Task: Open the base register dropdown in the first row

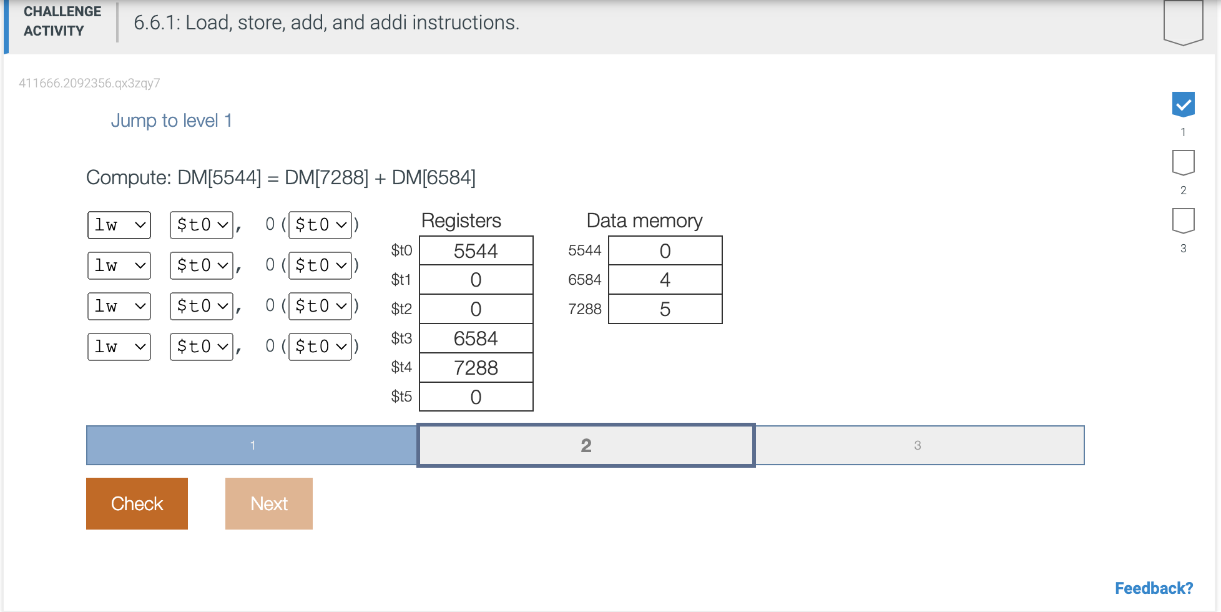Action: click(x=320, y=224)
